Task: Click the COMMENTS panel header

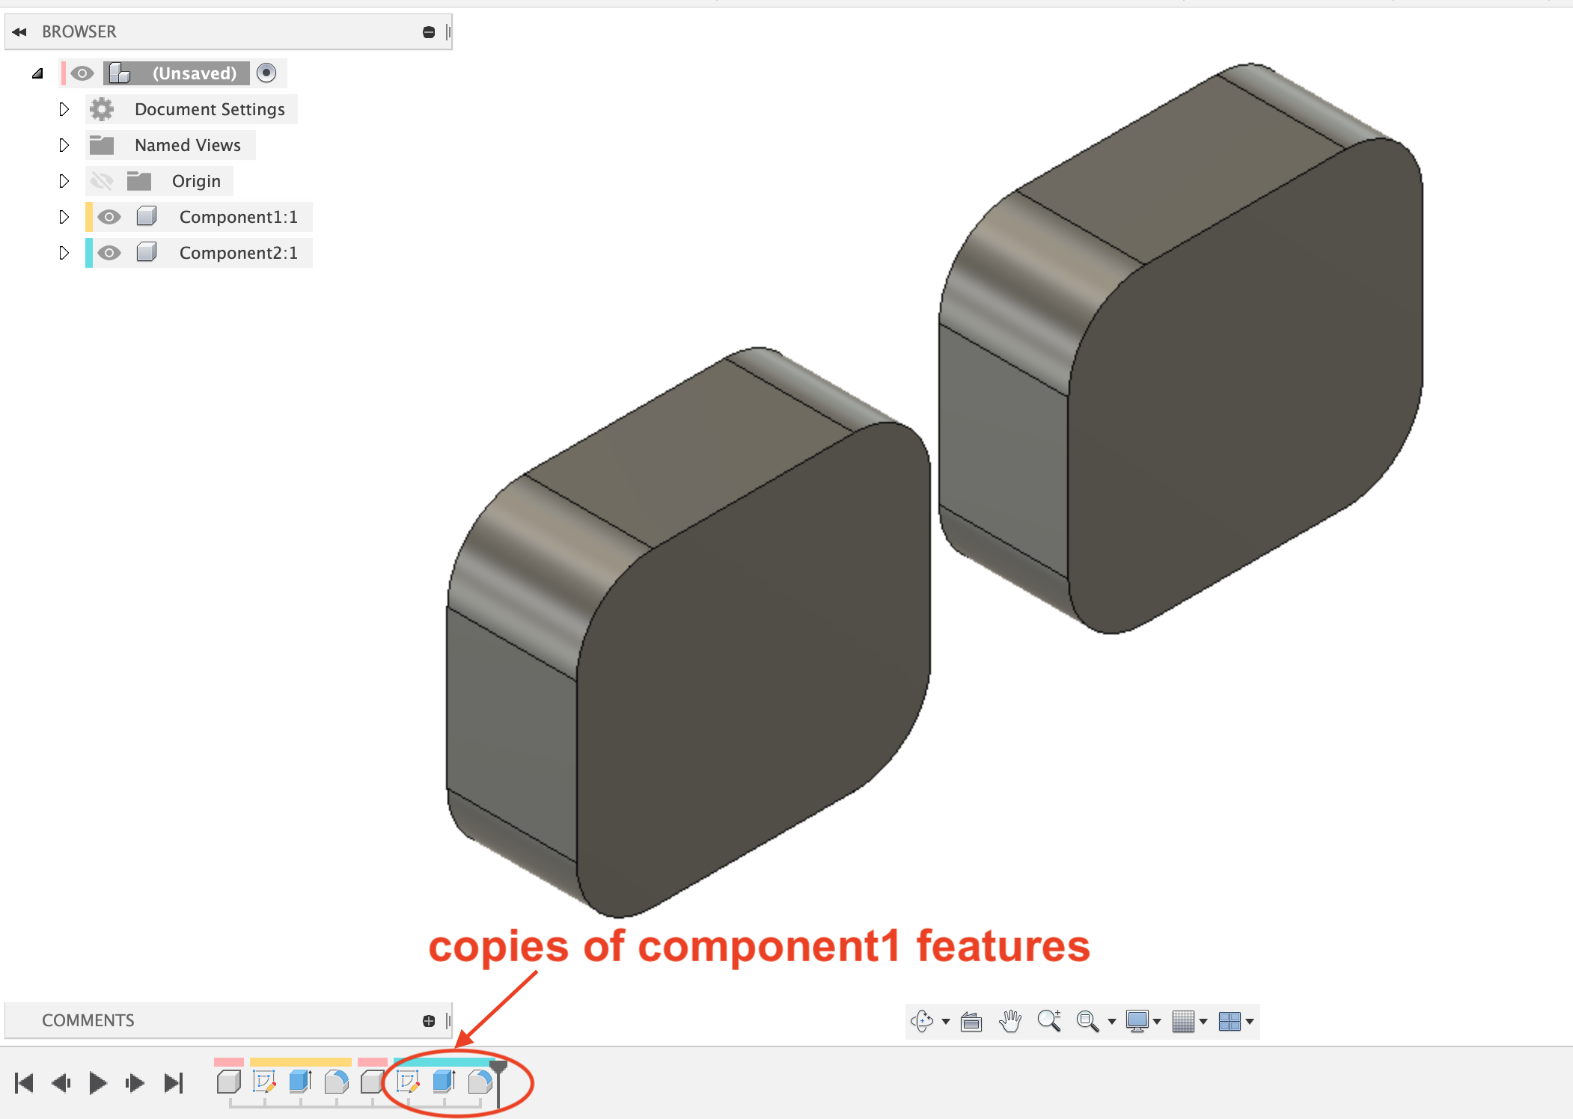Action: tap(88, 1020)
